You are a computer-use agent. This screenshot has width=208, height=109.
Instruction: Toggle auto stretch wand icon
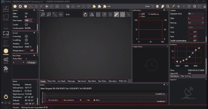coord(116,15)
